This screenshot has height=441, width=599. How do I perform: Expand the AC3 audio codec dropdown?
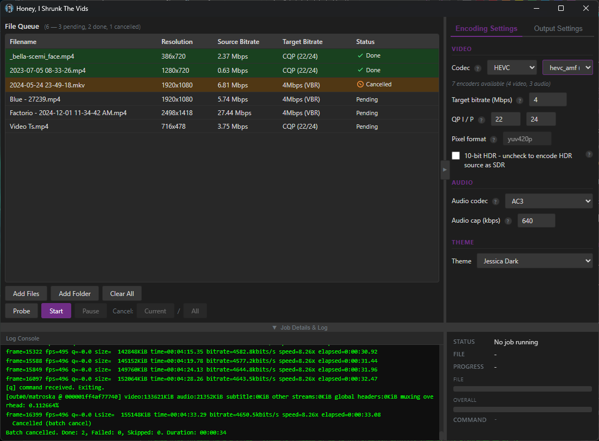(548, 201)
